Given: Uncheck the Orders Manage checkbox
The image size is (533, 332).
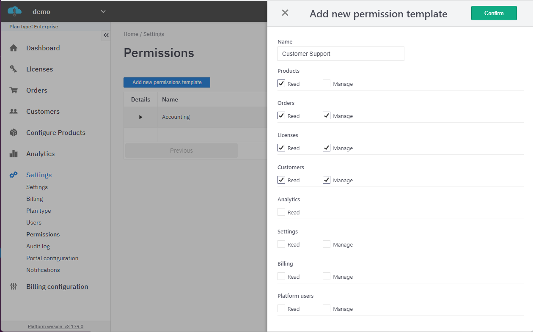Looking at the screenshot, I should [x=327, y=115].
